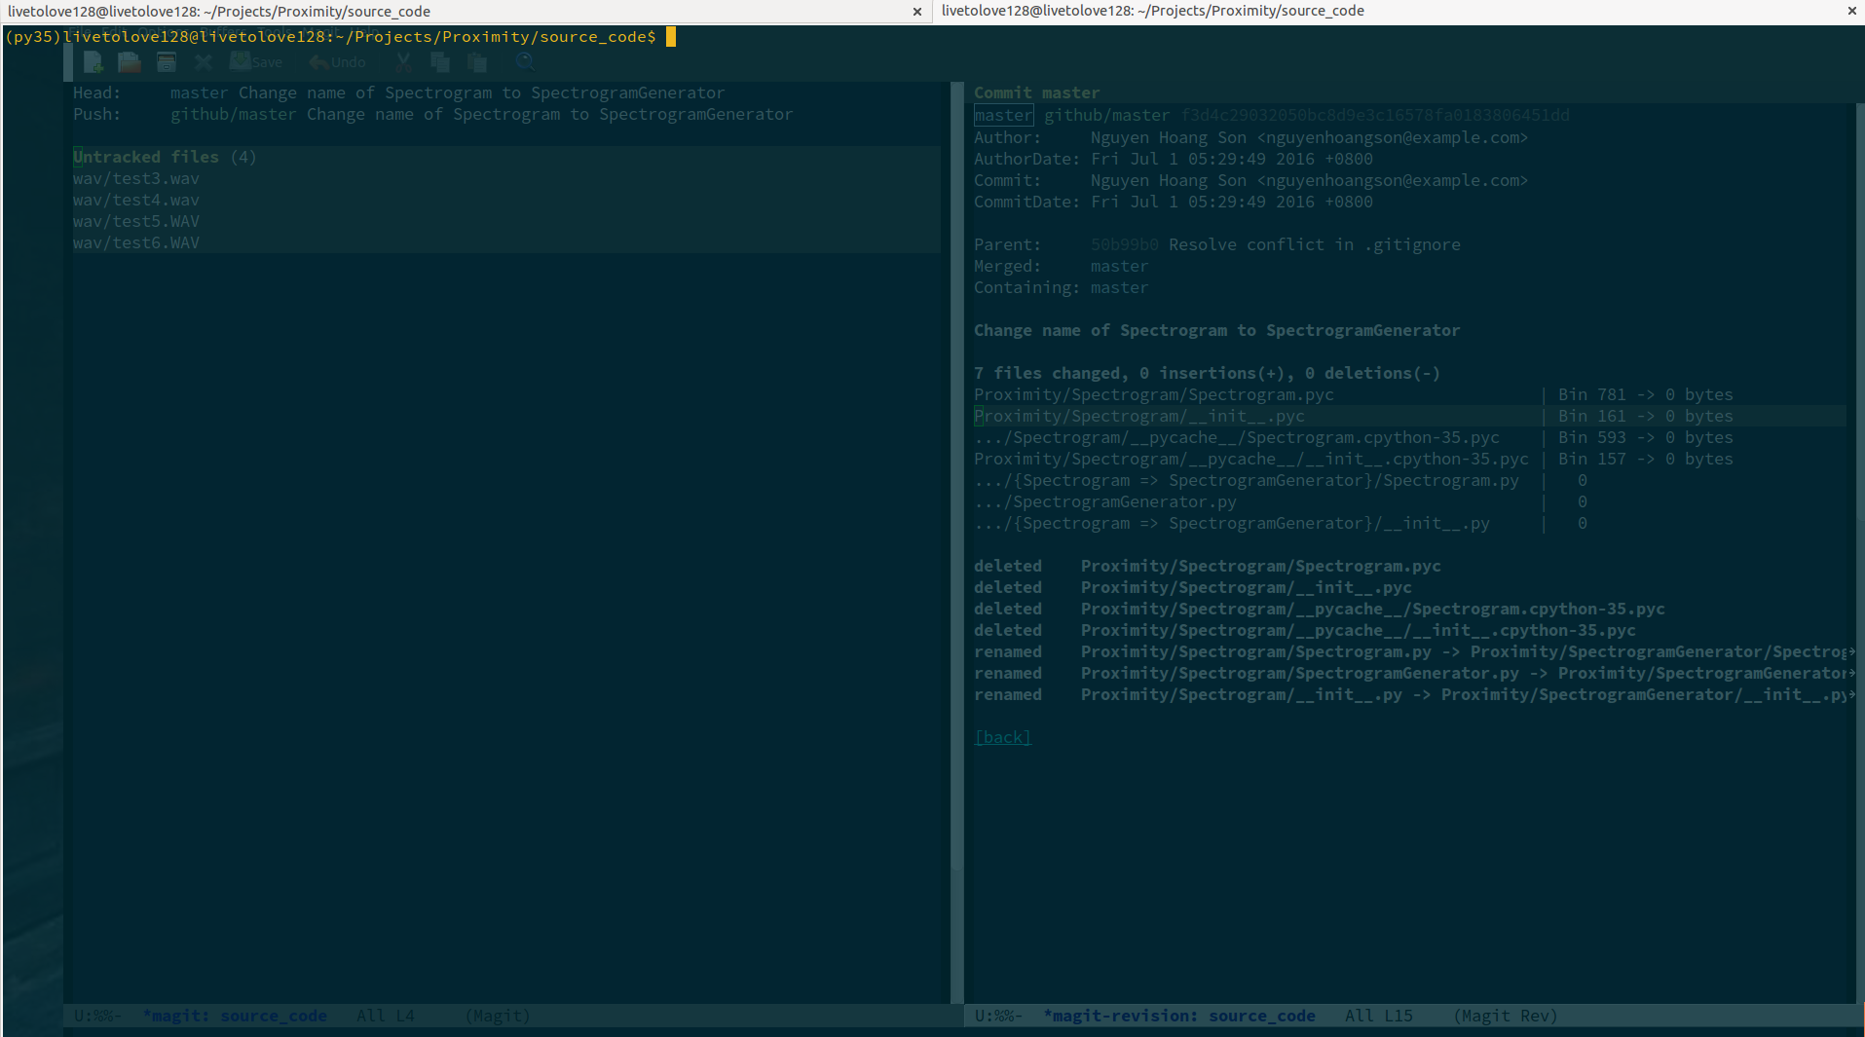Expand deleted __pycache__/__init__.cpython-35.pyc section
The image size is (1865, 1037).
click(1305, 630)
